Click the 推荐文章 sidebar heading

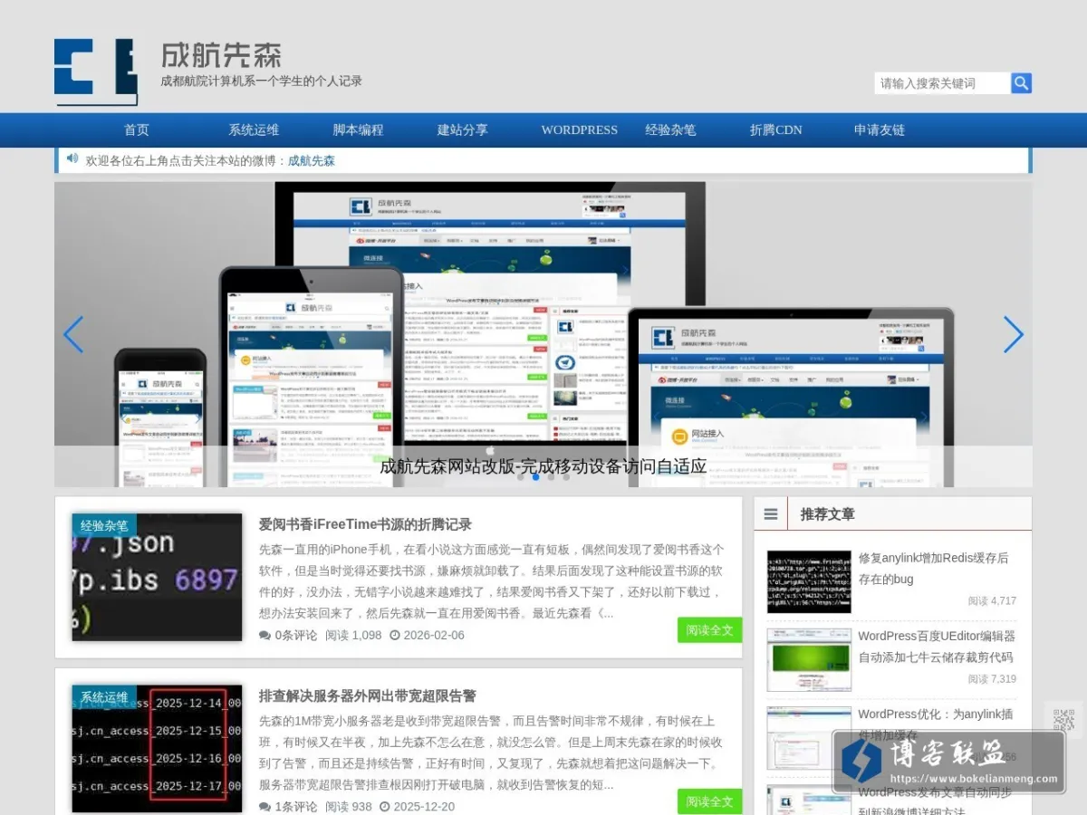tap(827, 513)
